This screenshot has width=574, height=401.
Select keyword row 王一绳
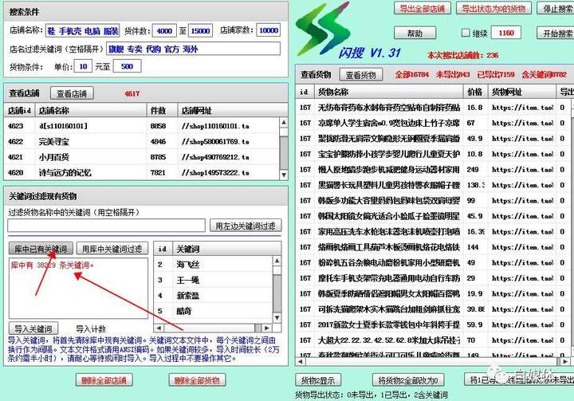(x=214, y=280)
